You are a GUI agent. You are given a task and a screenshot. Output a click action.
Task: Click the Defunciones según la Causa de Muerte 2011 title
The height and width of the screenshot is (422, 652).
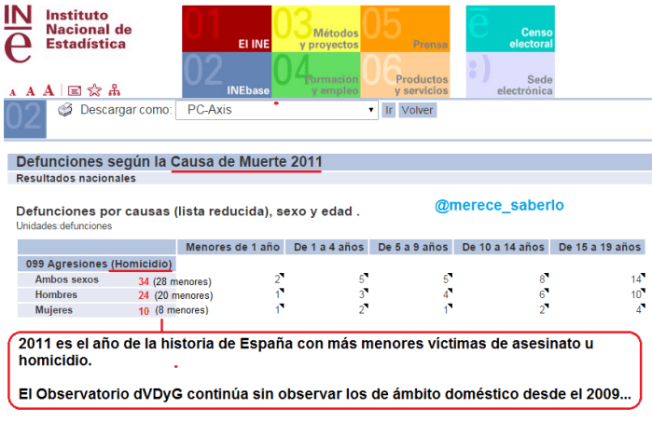(x=169, y=161)
